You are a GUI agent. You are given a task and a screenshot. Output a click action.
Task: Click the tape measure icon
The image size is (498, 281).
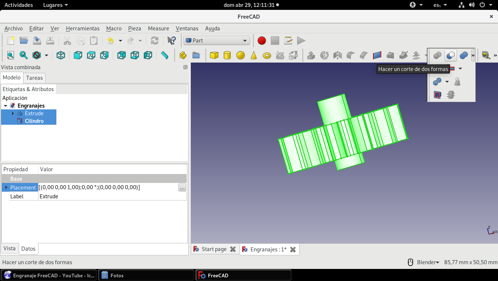pyautogui.click(x=486, y=55)
